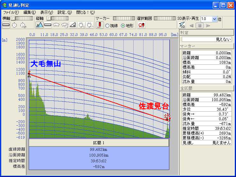236x177 pixels.
Task: Click the dotted plug icon numbered 1
Action: point(81,25)
